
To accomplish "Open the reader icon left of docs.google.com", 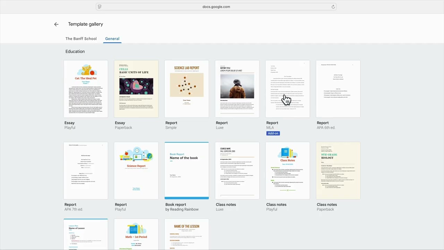I will (x=100, y=7).
